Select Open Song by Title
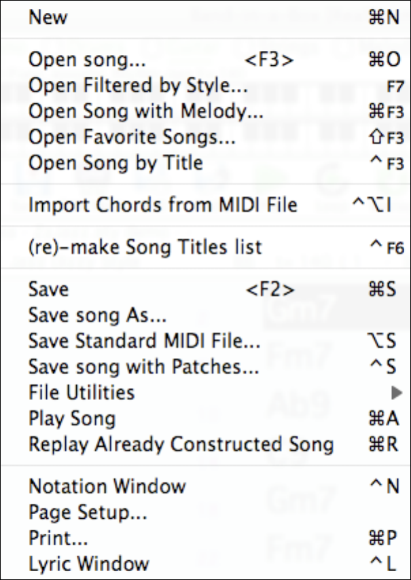Screen dimensions: 411x580 (x=115, y=163)
